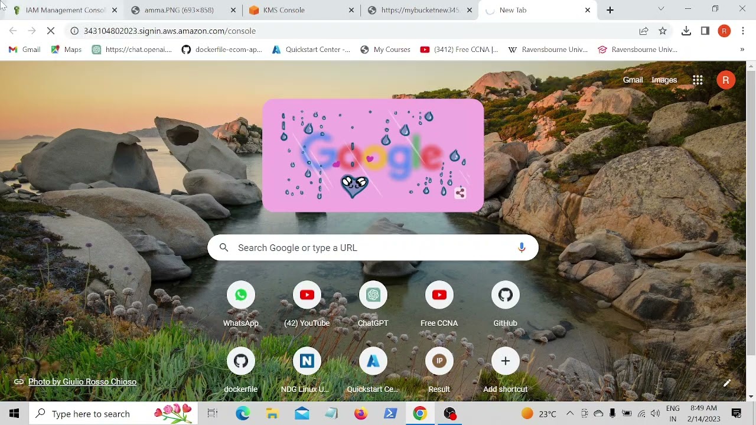Switch to mybucketnew345 tab

click(x=419, y=10)
